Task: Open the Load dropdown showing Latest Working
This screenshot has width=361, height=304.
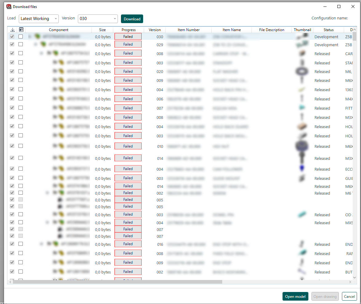Action: tap(38, 19)
